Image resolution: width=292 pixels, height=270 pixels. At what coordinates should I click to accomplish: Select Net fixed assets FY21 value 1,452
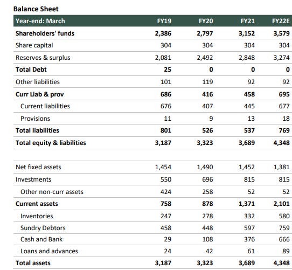[x=247, y=167]
